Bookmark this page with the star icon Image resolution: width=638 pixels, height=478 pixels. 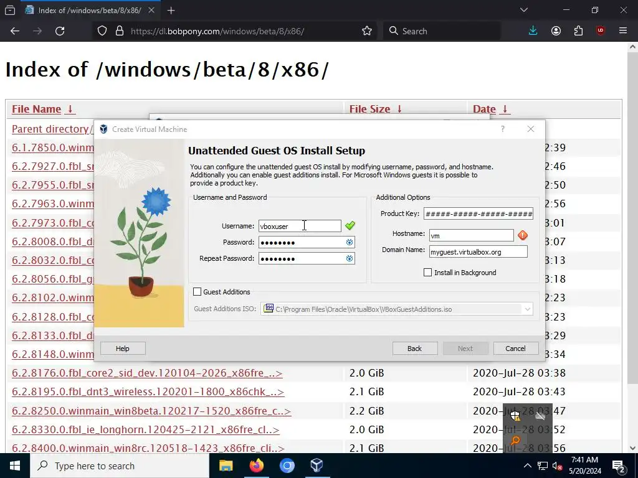click(366, 31)
